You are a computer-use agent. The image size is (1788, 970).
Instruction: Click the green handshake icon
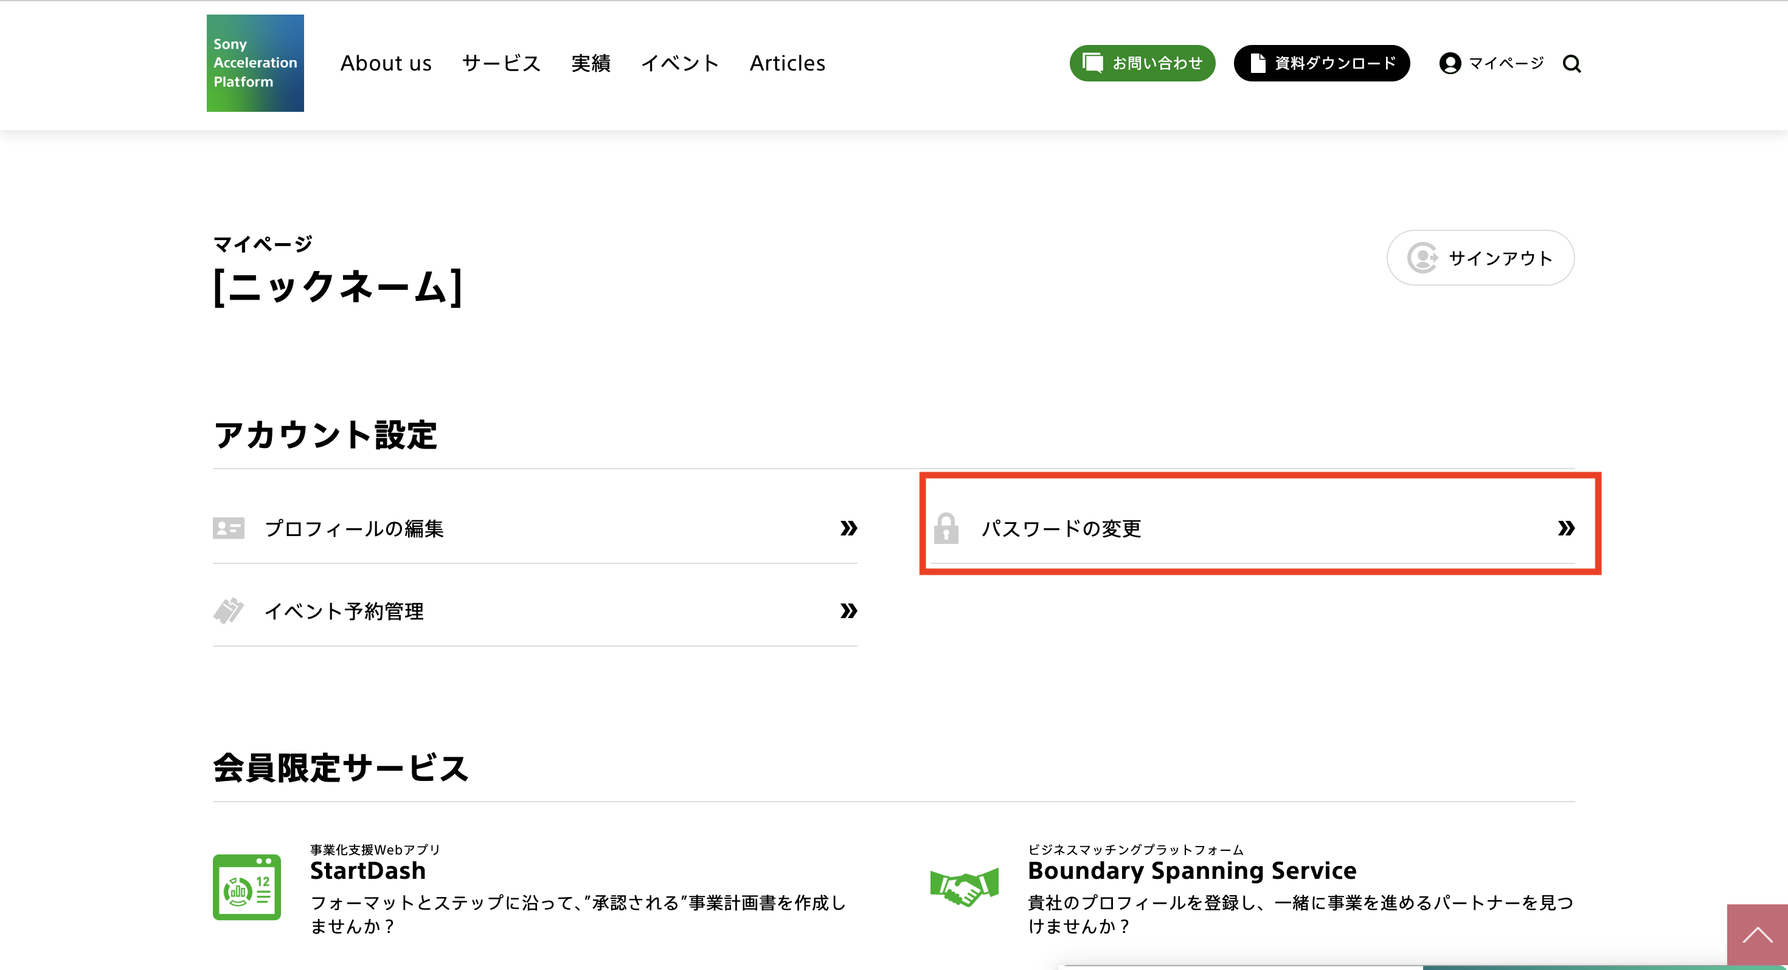click(964, 887)
